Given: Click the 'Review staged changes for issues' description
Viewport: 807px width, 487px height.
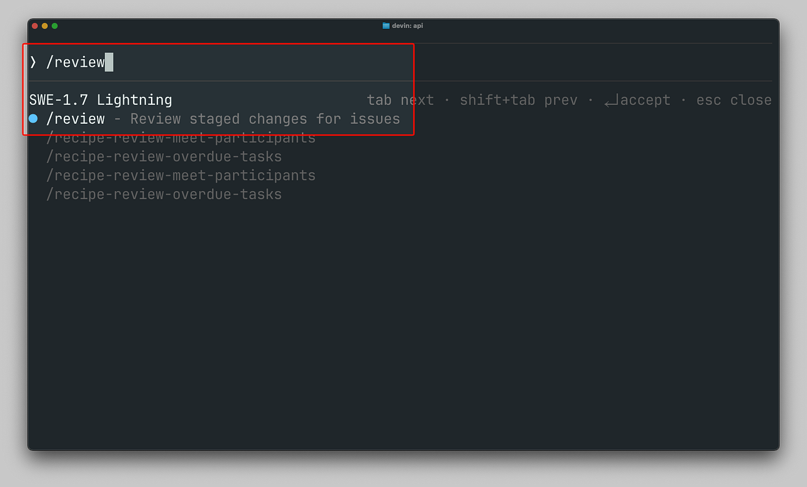Looking at the screenshot, I should pyautogui.click(x=265, y=119).
